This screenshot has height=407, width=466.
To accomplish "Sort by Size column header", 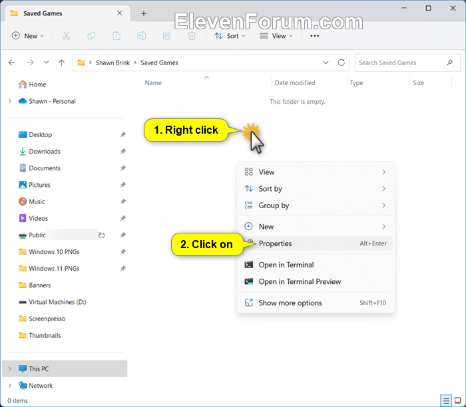I will (419, 83).
